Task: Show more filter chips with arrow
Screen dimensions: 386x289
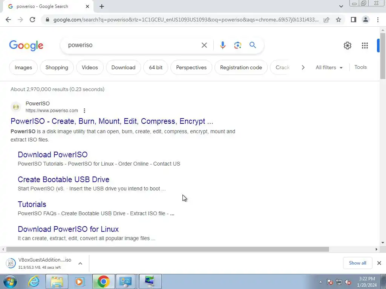Action: [303, 67]
